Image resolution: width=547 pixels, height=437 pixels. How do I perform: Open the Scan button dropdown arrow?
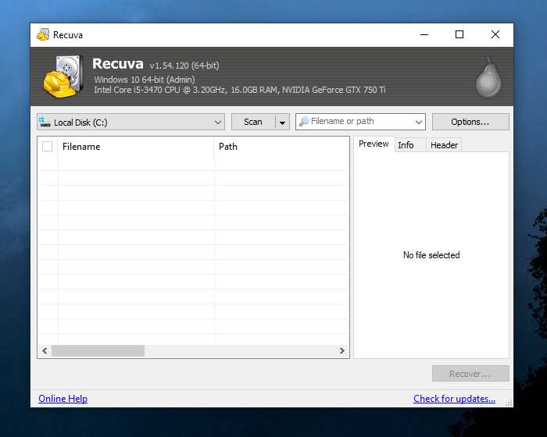[x=282, y=122]
